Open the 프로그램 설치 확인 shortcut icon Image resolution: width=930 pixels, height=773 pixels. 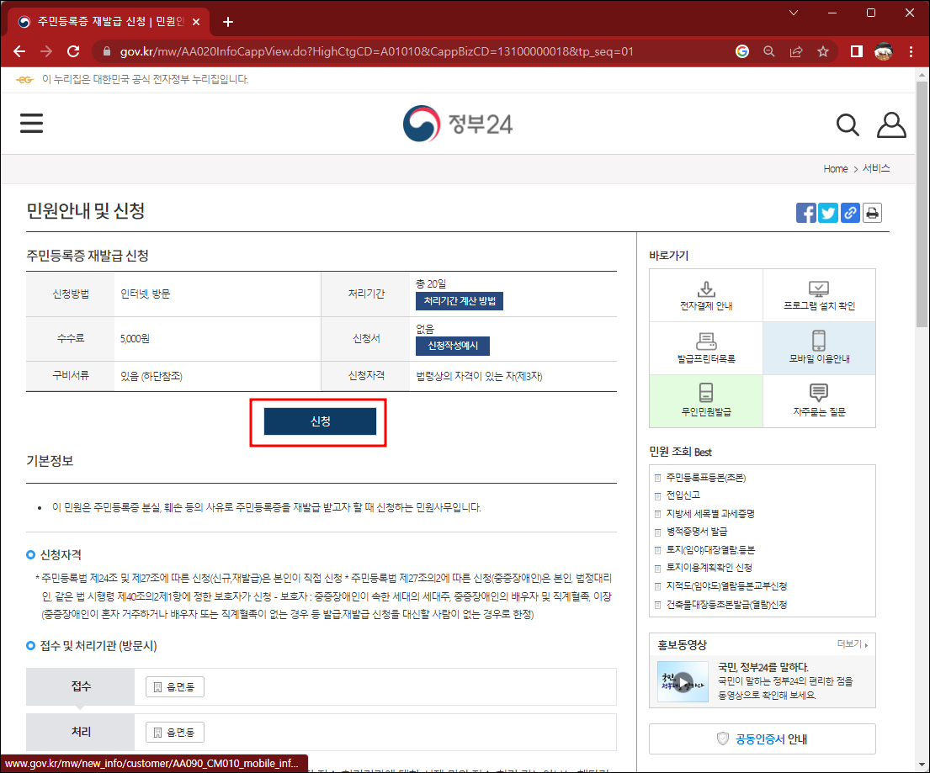tap(819, 289)
